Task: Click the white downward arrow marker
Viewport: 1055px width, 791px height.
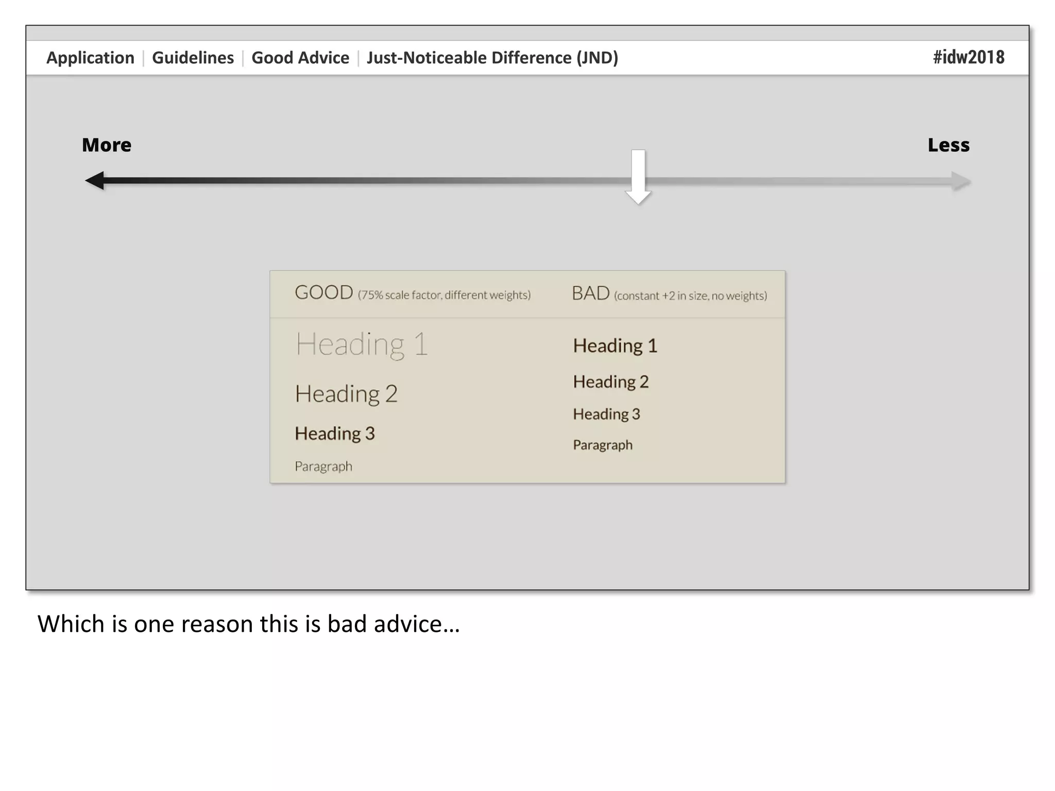Action: 638,177
